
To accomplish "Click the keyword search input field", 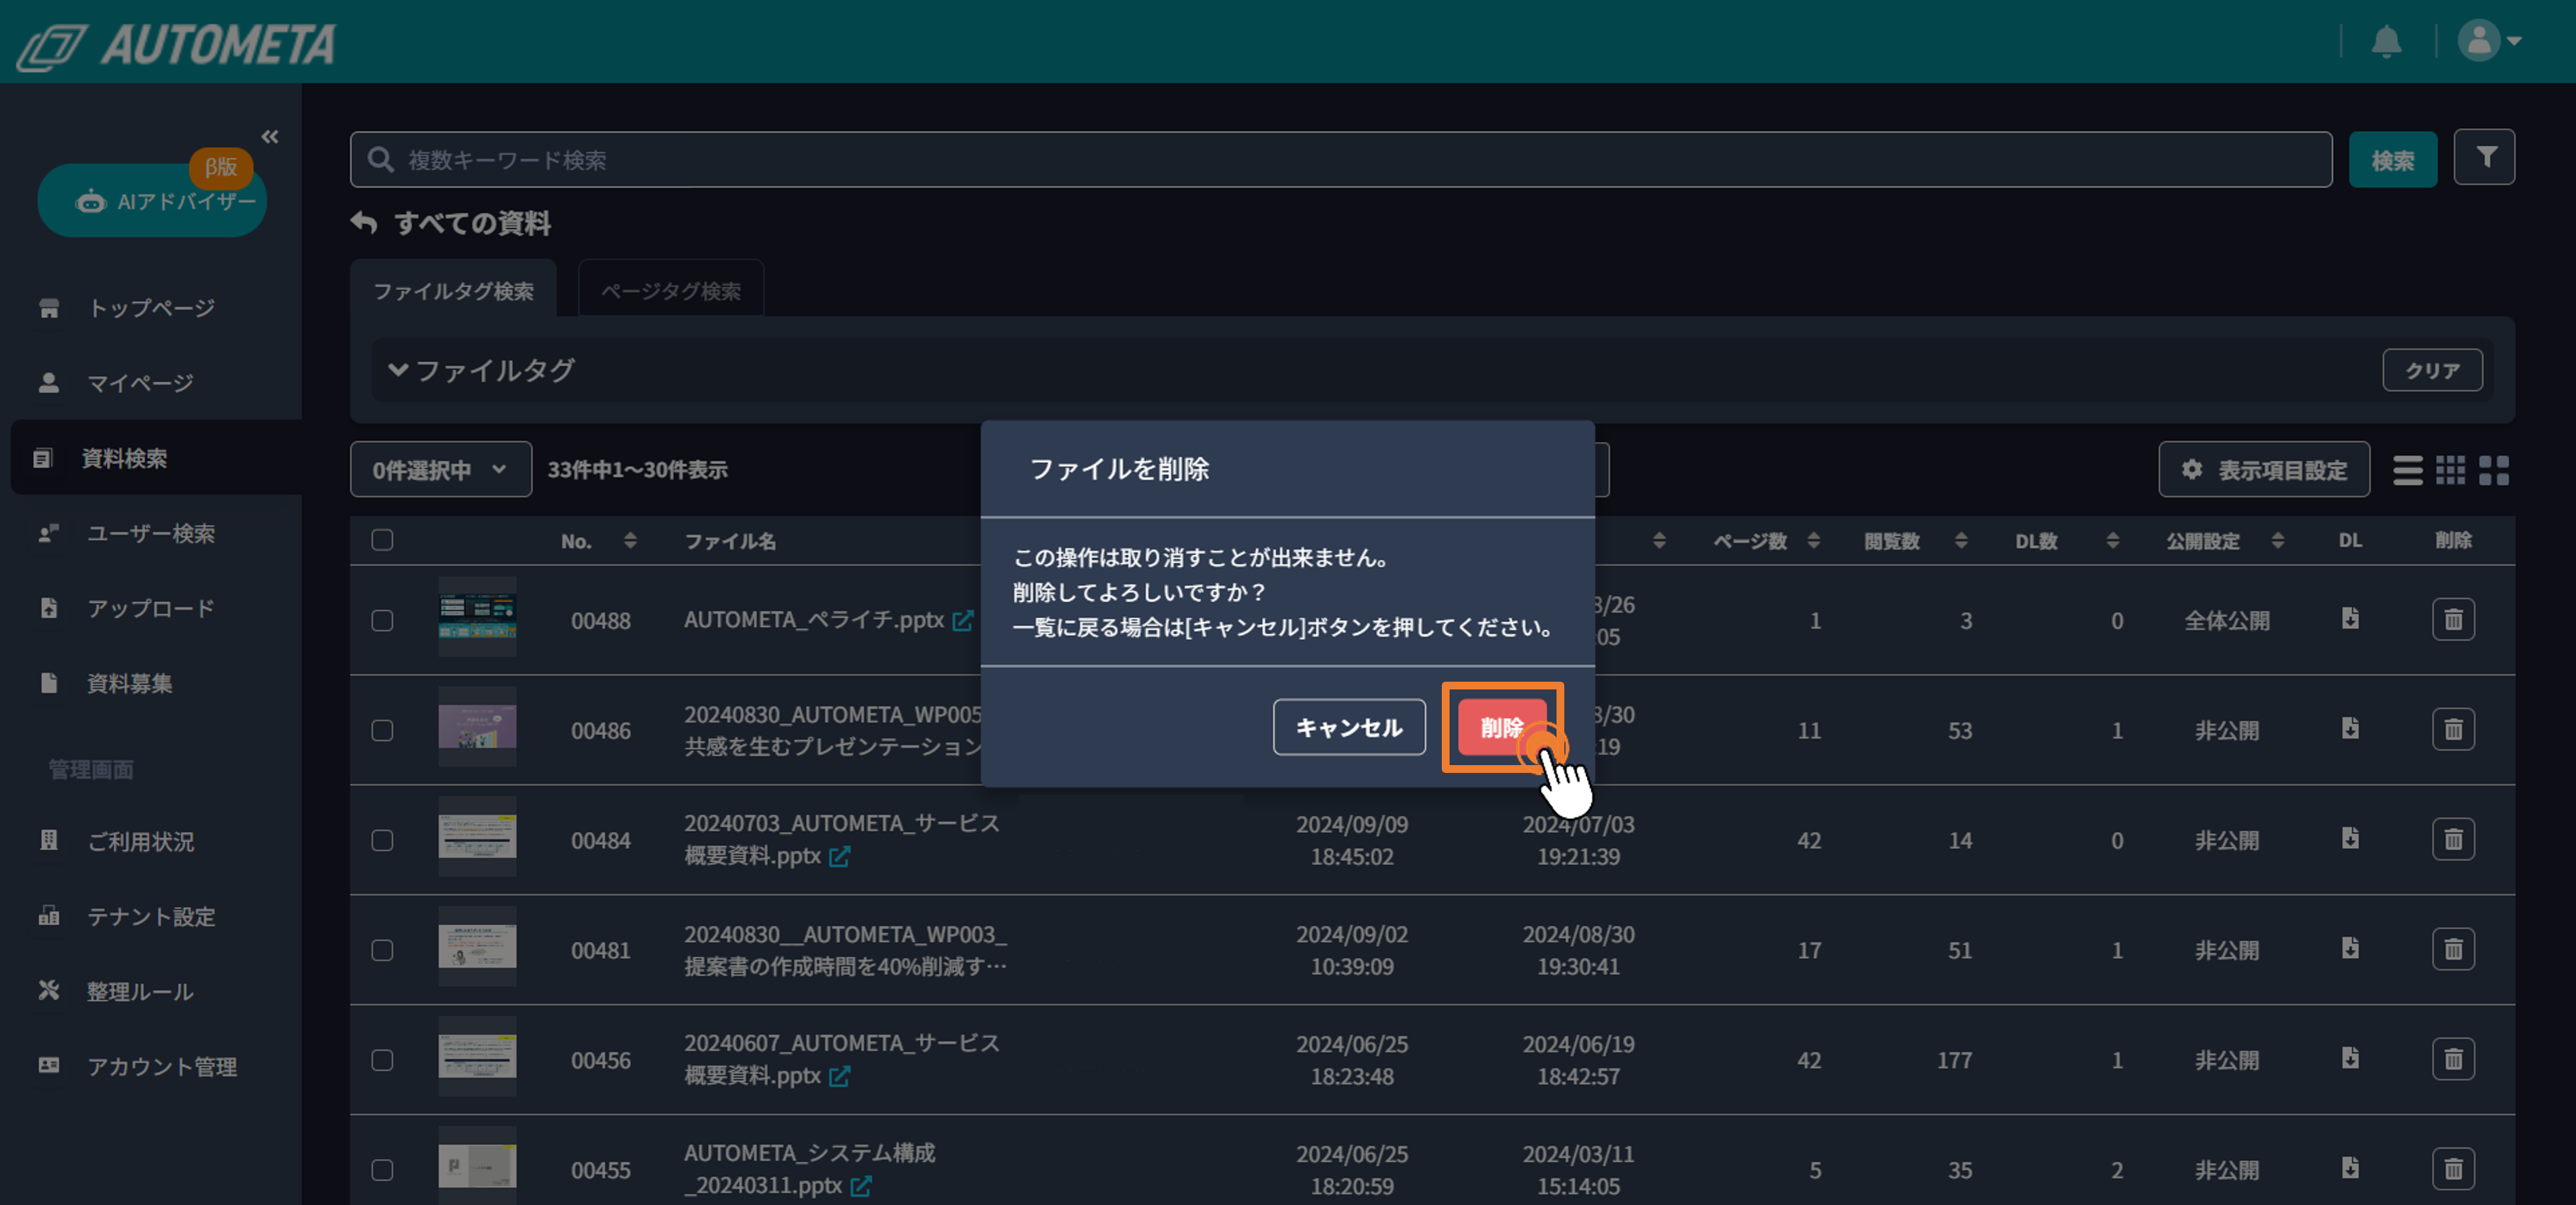I will [1341, 160].
